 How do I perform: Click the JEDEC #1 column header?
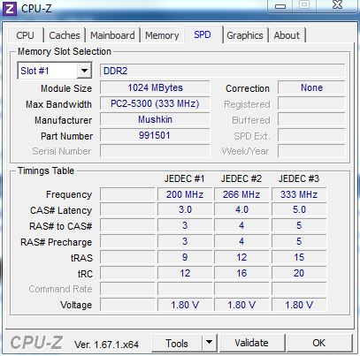pos(185,178)
